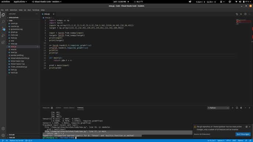
Task: Open geckodriver.log in the explorer
Action: pos(16,29)
